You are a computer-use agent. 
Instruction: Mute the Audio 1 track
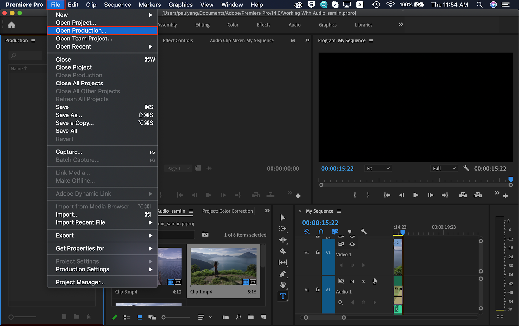(352, 281)
